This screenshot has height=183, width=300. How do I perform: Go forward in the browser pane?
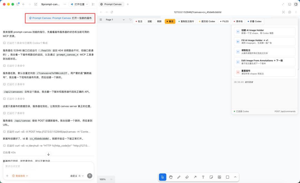click(x=106, y=12)
